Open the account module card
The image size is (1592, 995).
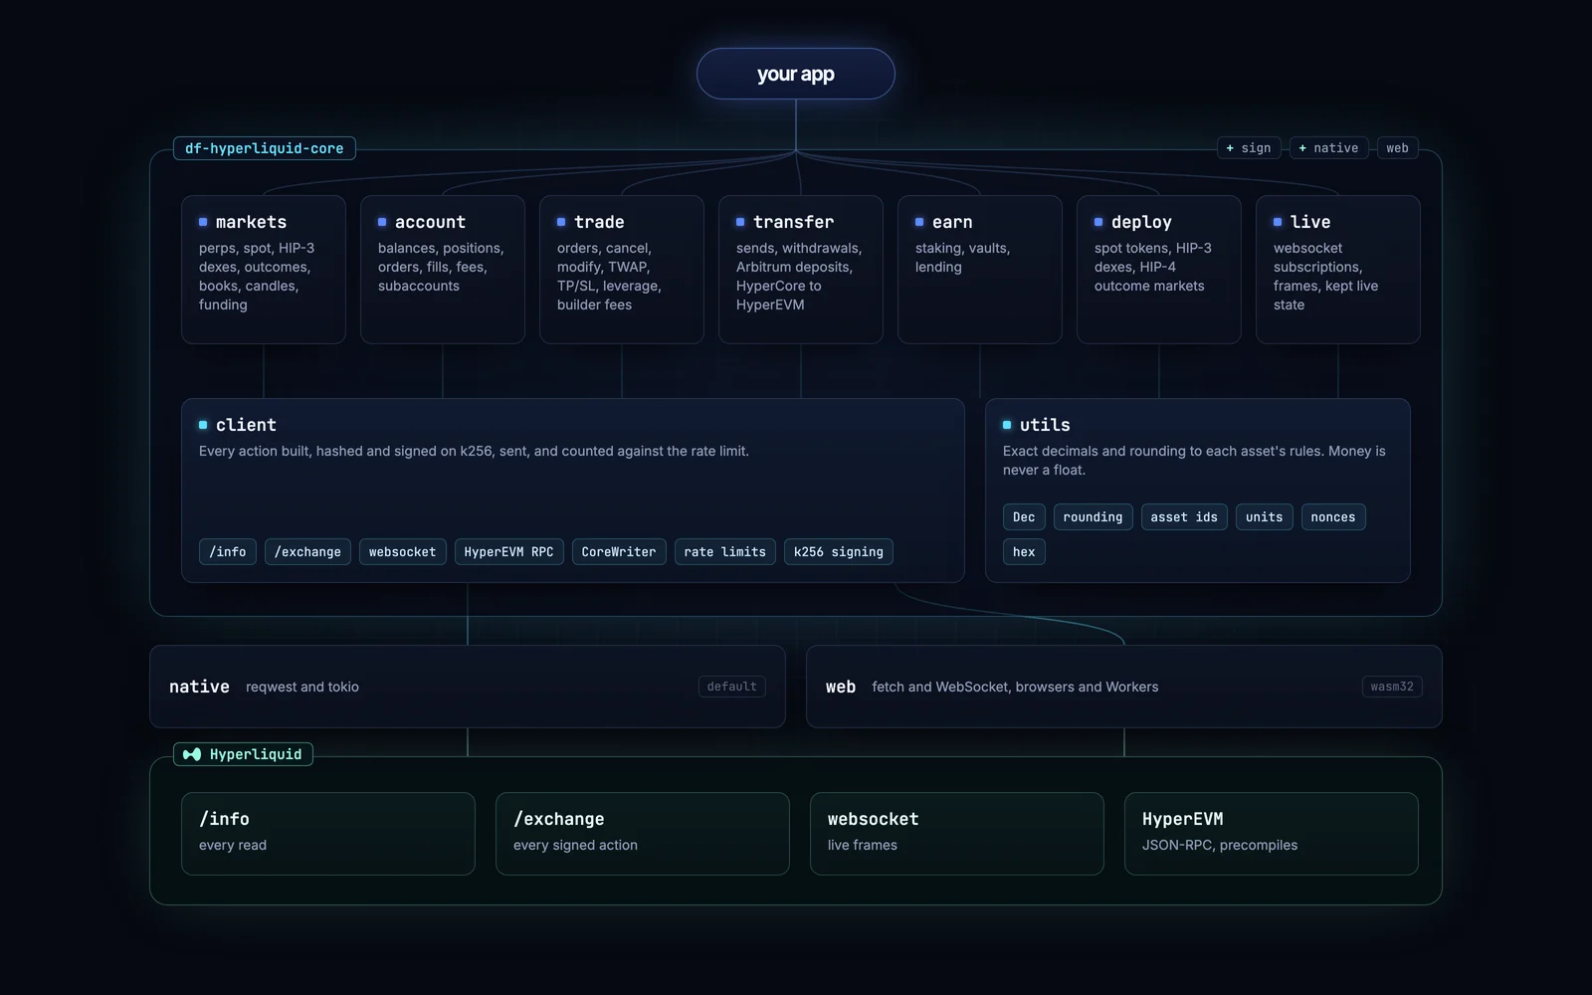[x=443, y=270]
